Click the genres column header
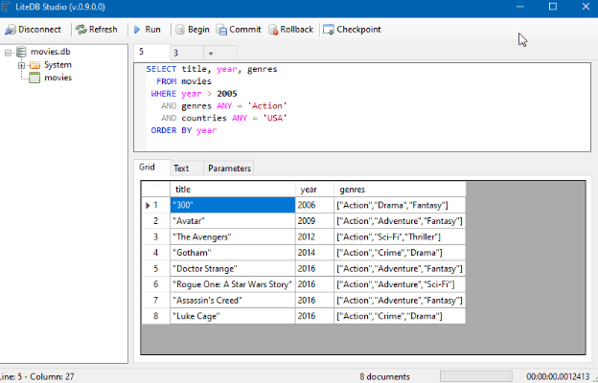 [x=399, y=190]
